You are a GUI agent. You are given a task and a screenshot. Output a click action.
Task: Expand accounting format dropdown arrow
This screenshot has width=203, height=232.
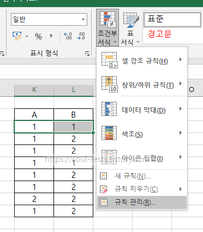pos(27,36)
